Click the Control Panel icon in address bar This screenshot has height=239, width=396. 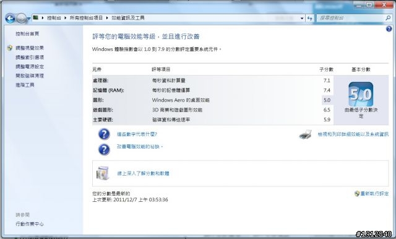pos(36,17)
